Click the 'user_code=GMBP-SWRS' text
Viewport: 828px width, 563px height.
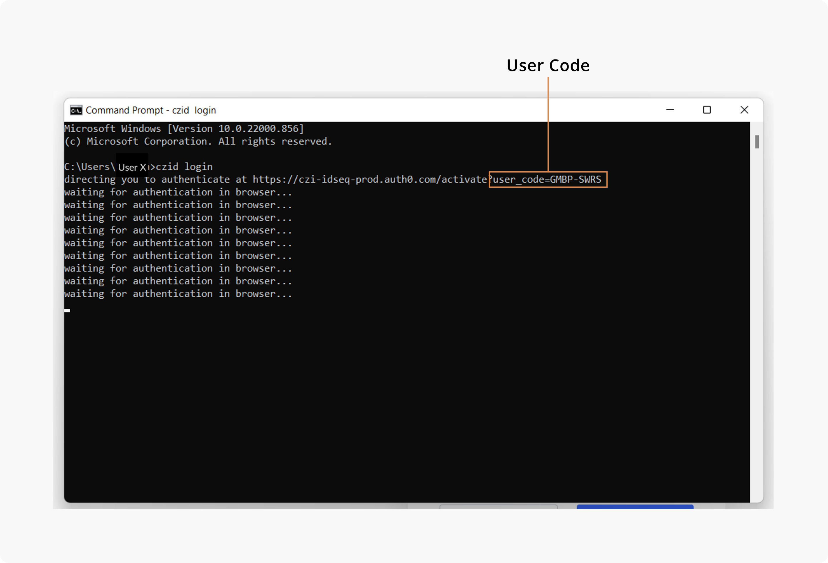coord(547,180)
